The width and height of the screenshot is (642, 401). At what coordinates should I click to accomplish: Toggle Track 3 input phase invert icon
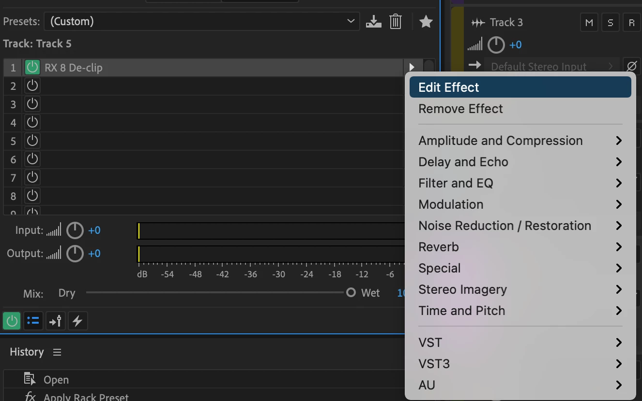click(x=632, y=66)
